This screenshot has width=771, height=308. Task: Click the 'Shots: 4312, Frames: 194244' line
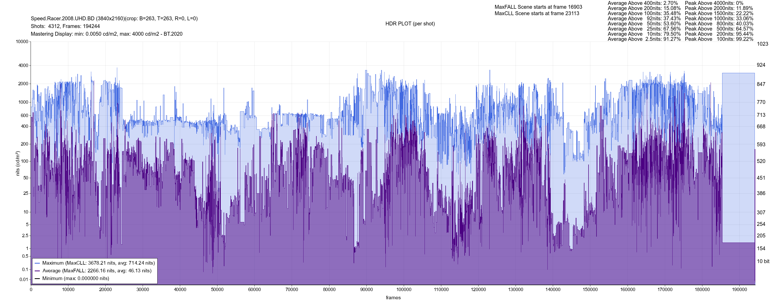[65, 26]
